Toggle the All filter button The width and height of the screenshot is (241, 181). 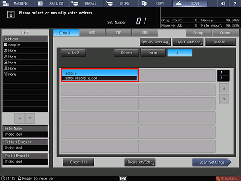[179, 53]
